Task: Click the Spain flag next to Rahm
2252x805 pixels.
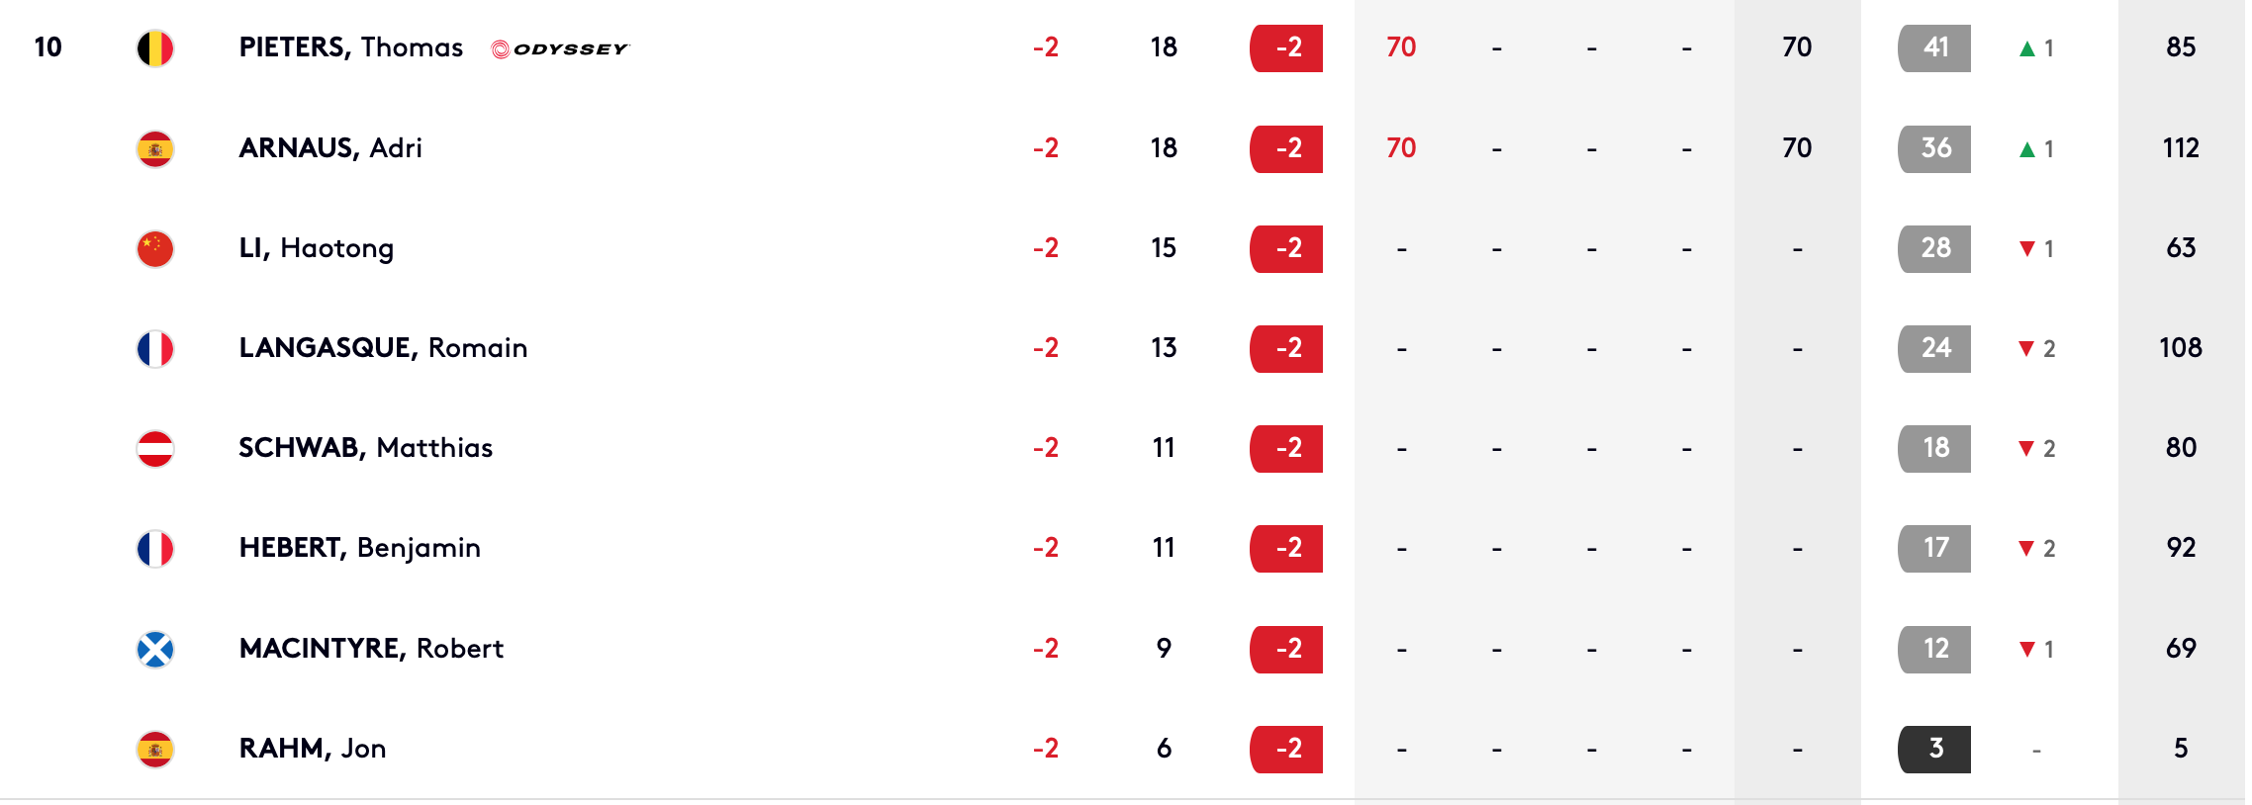Action: pyautogui.click(x=155, y=750)
